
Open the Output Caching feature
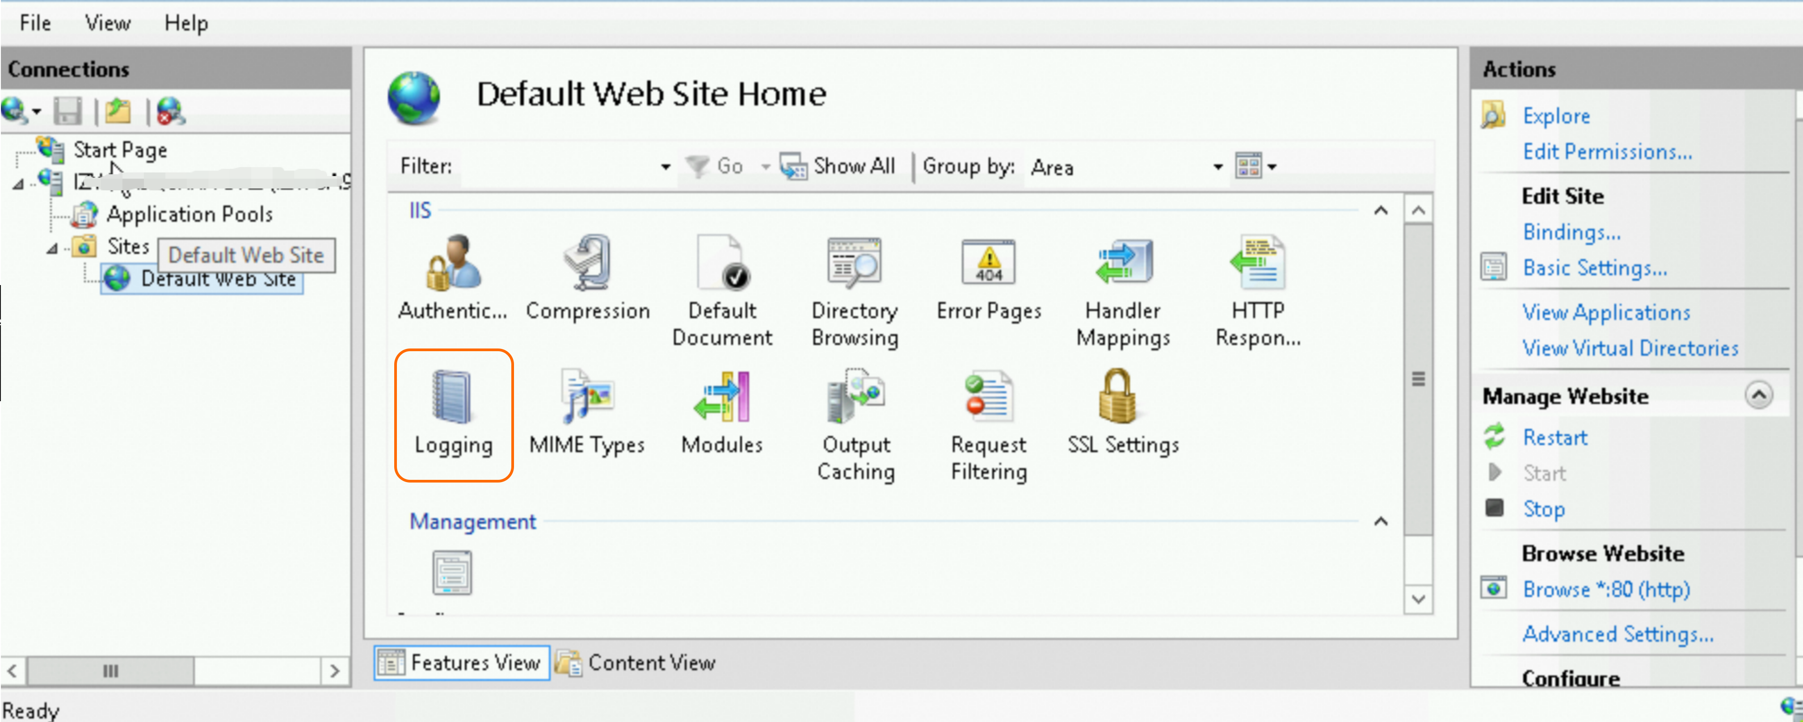pyautogui.click(x=856, y=425)
